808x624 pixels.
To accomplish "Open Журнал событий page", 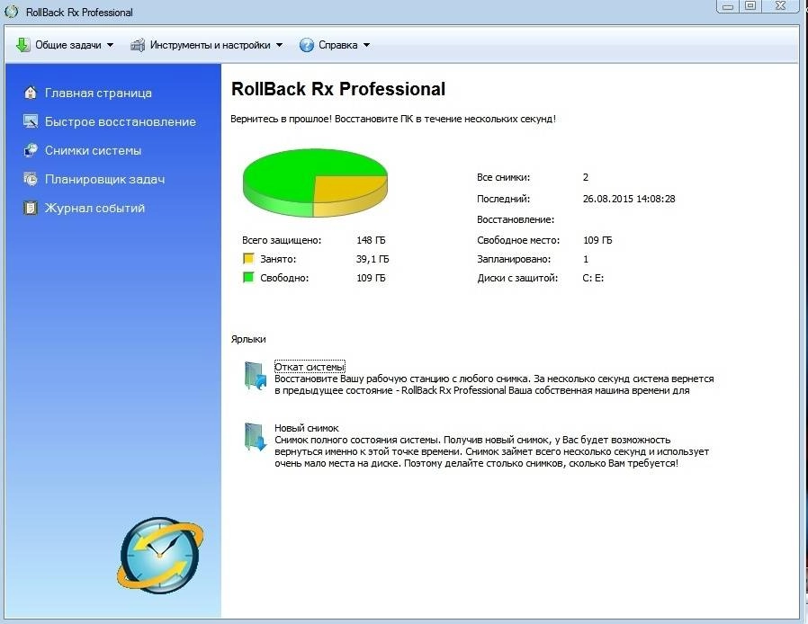I will [x=94, y=209].
